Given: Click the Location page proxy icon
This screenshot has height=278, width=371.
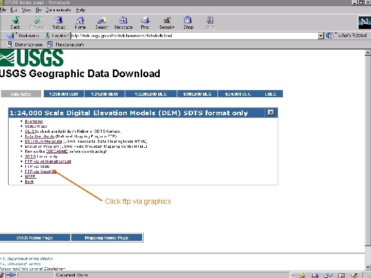Looking at the screenshot, I should [x=47, y=36].
